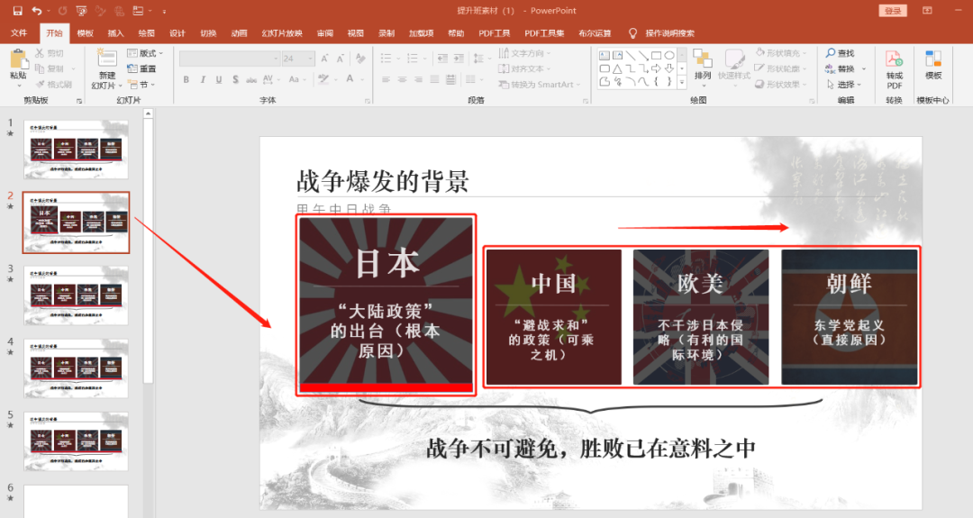The height and width of the screenshot is (518, 973).
Task: Open the File (文件) menu
Action: [x=19, y=32]
